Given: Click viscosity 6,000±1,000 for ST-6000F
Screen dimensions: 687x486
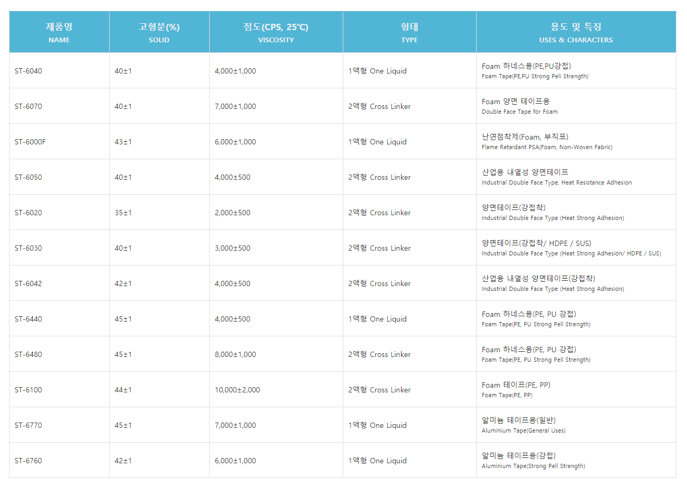Looking at the screenshot, I should coord(235,142).
